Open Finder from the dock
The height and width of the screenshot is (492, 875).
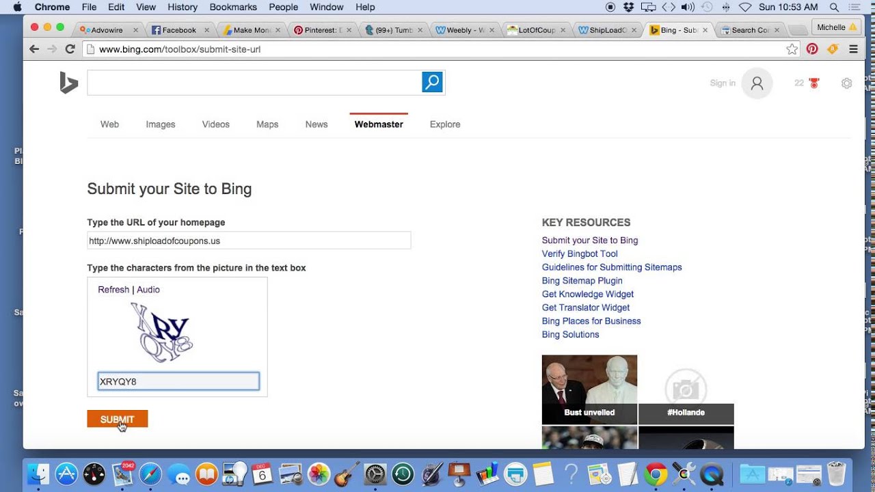(38, 474)
